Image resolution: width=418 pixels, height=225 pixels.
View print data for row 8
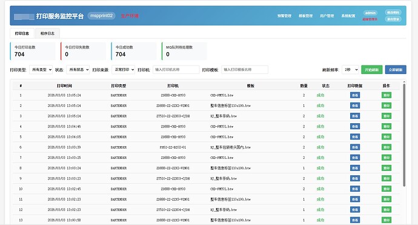[355, 168]
